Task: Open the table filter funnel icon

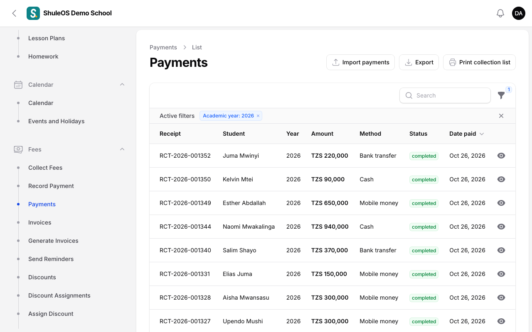Action: click(x=501, y=95)
